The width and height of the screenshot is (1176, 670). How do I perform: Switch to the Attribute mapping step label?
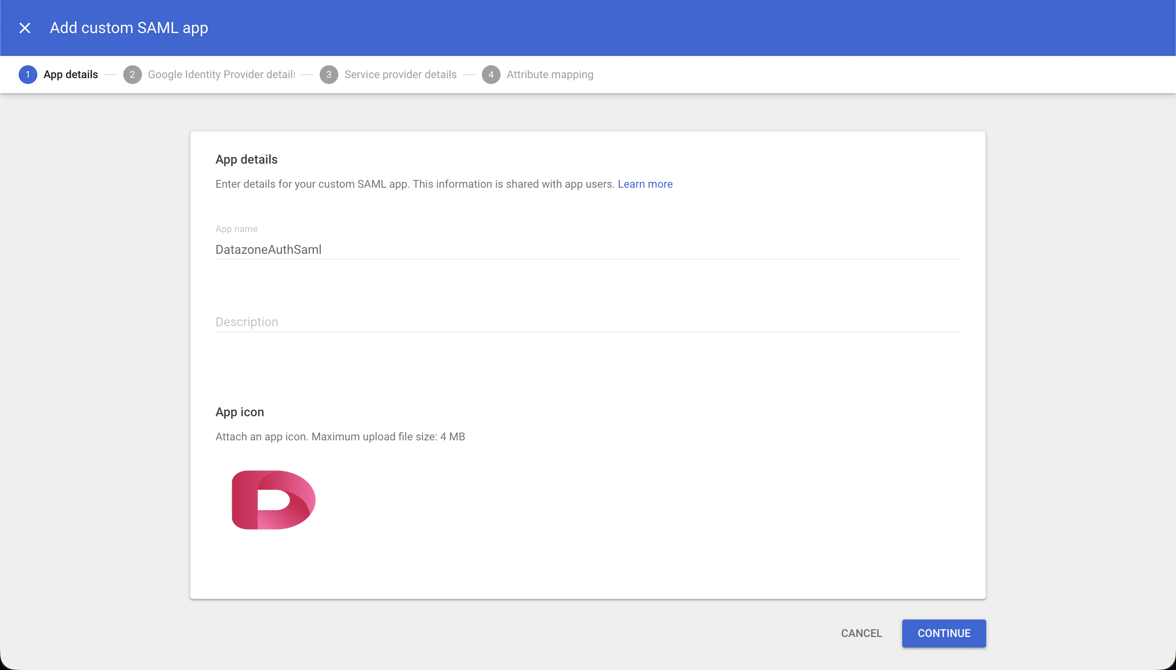(x=550, y=74)
